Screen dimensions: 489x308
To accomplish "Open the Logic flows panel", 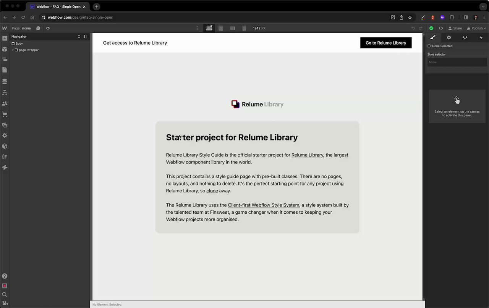I will (5, 93).
